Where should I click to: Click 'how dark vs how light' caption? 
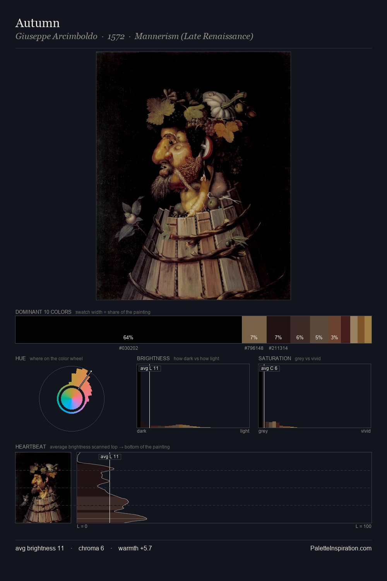(x=197, y=359)
